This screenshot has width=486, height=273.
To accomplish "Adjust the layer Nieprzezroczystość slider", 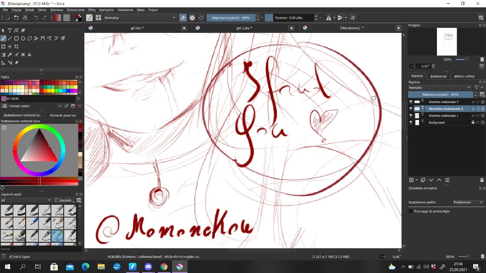I will pos(440,94).
